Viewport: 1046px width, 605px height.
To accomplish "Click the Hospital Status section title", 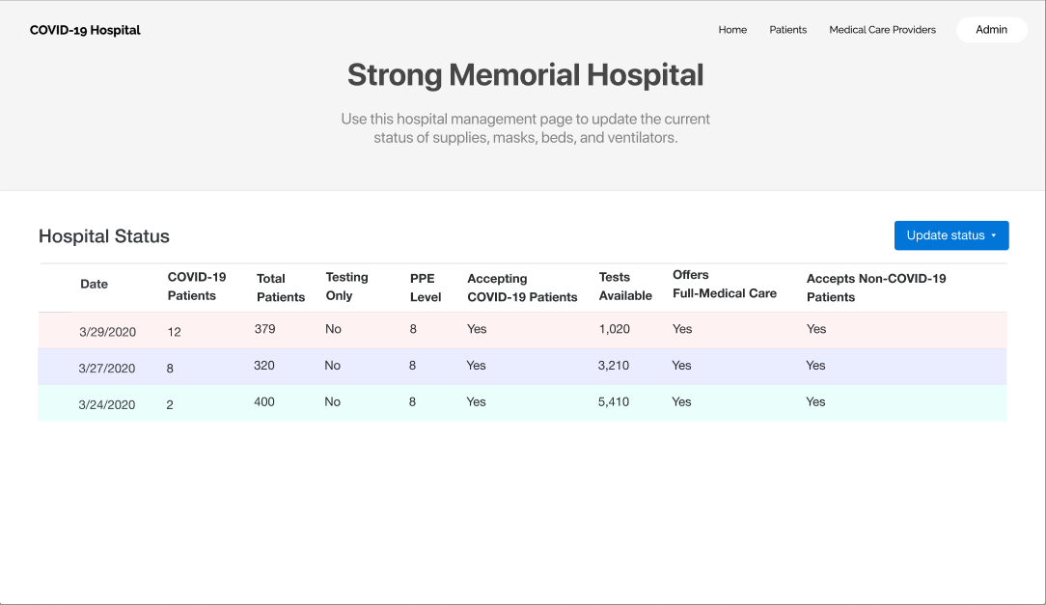I will 104,236.
